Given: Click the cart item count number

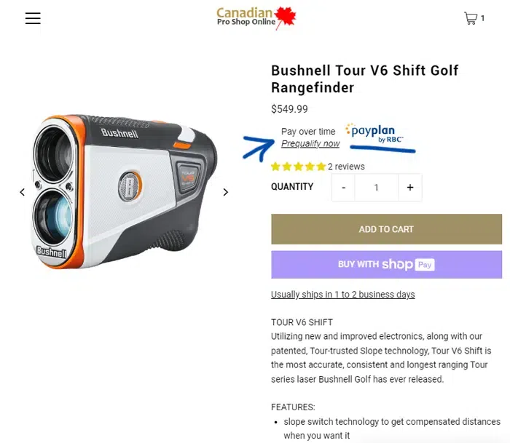Looking at the screenshot, I should pos(482,18).
